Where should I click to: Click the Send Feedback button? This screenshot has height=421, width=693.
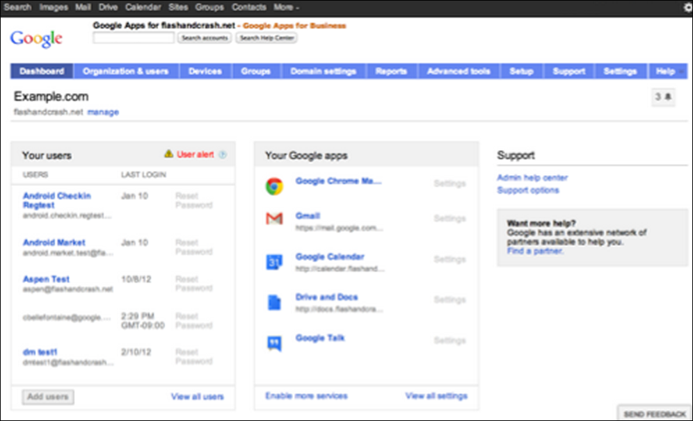pyautogui.click(x=654, y=414)
